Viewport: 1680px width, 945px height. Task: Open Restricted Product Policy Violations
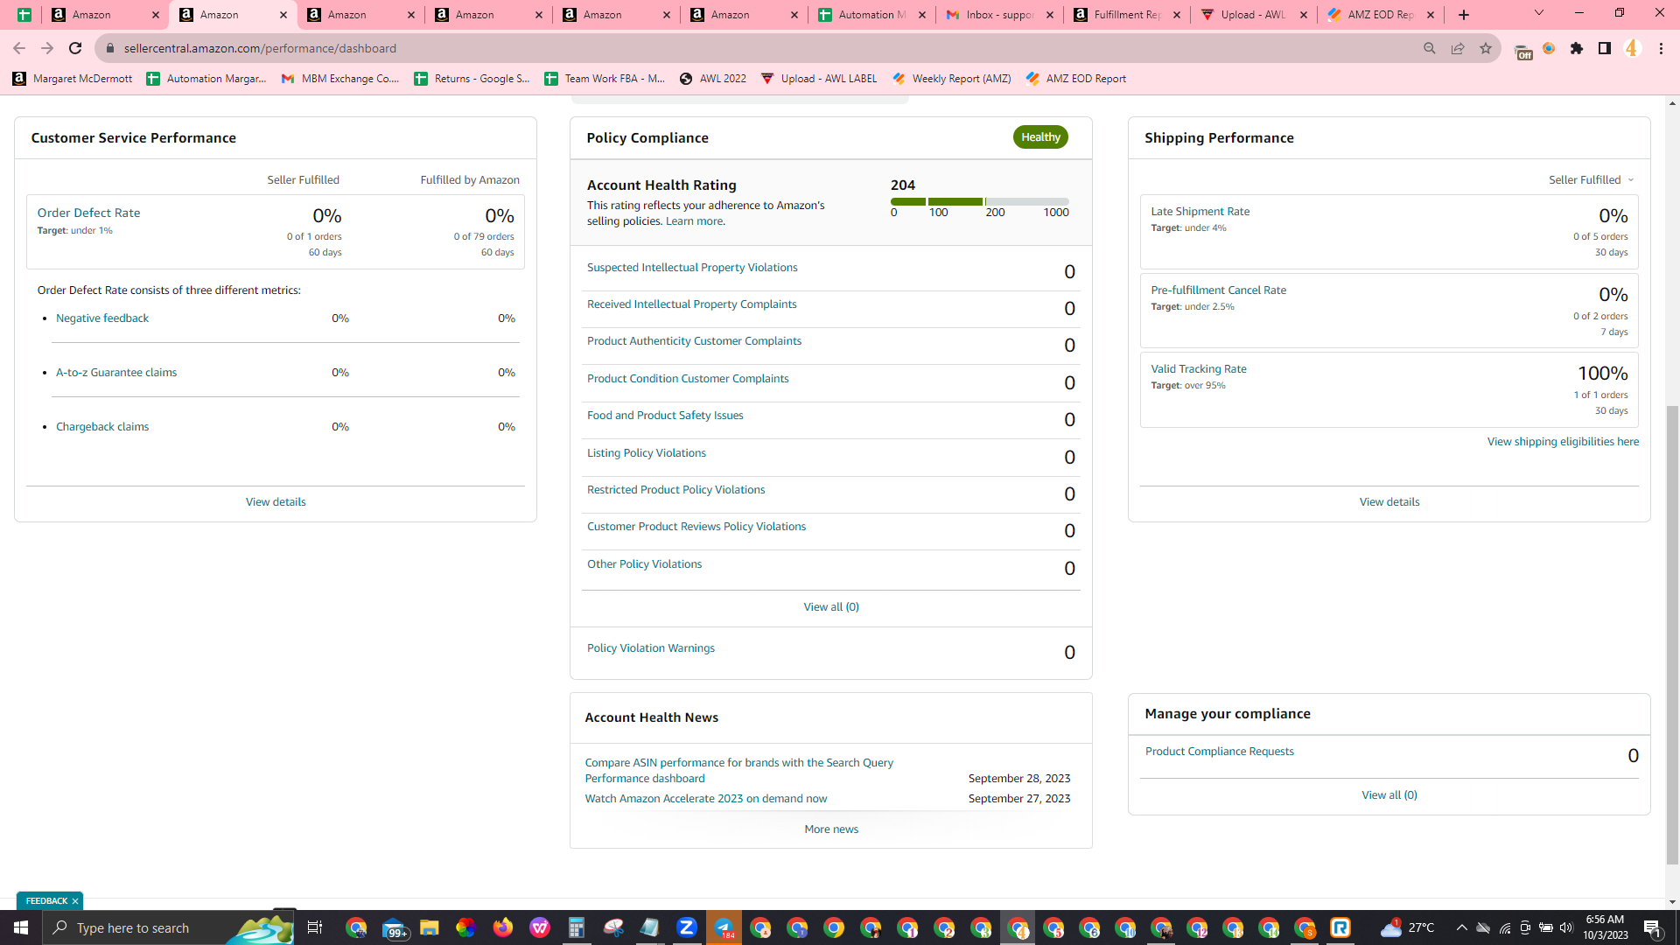pos(675,489)
